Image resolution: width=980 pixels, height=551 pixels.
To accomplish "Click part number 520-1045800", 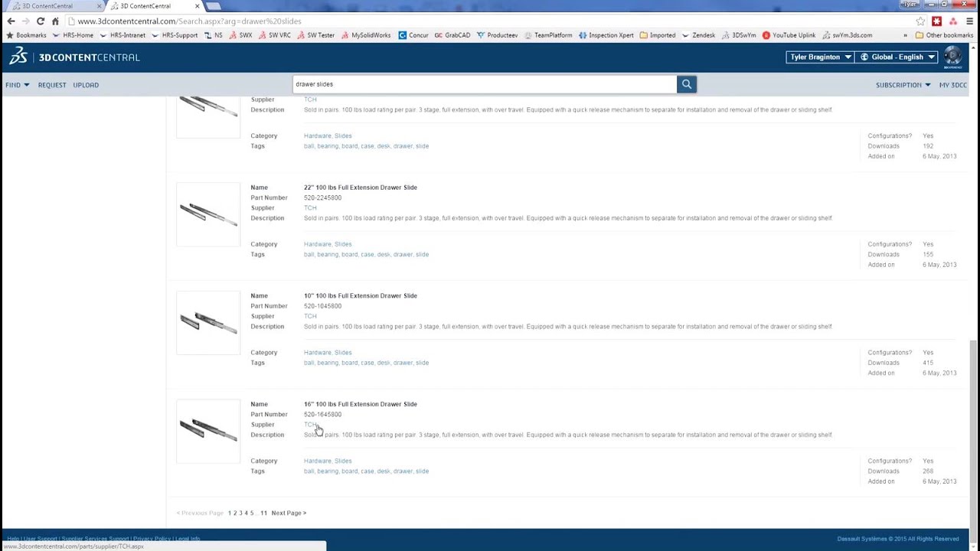I will 322,306.
